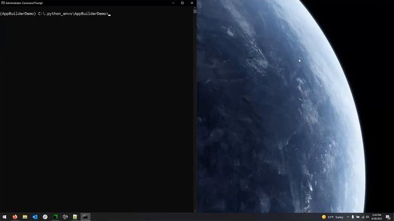Viewport: 394px width, 221px height.
Task: Launch Firefox from the taskbar
Action: pyautogui.click(x=15, y=217)
